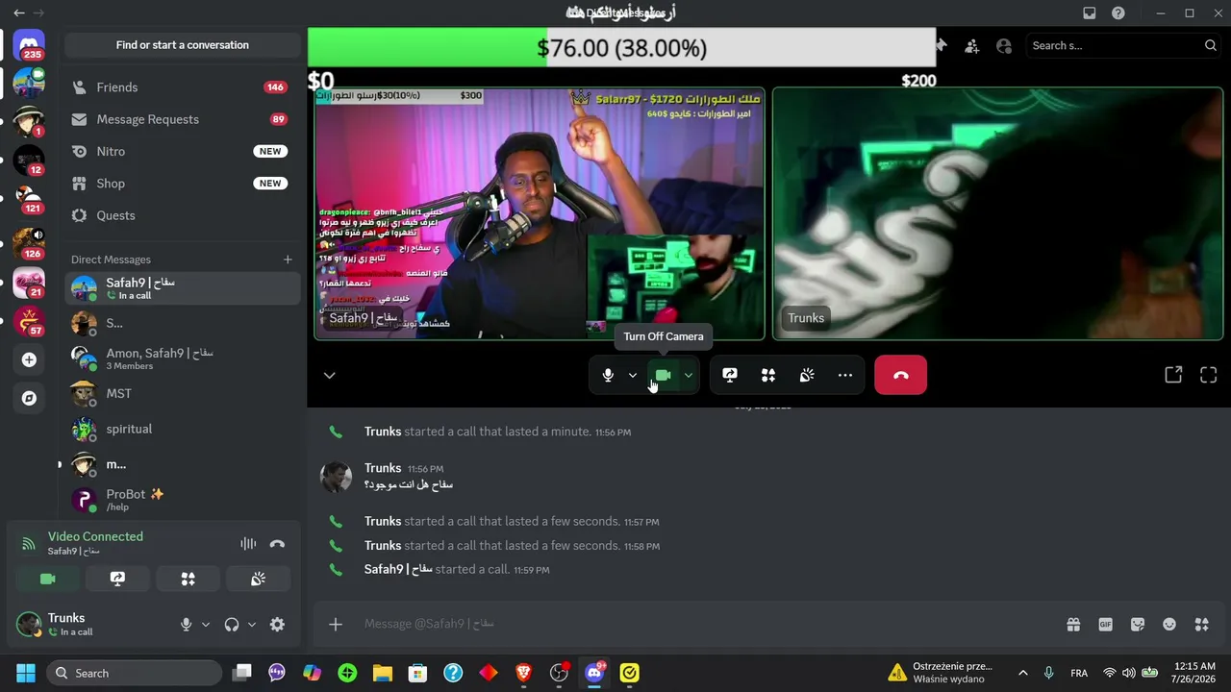Viewport: 1231px width, 692px height.
Task: Focus the Safah9 video tile
Action: tap(540, 213)
